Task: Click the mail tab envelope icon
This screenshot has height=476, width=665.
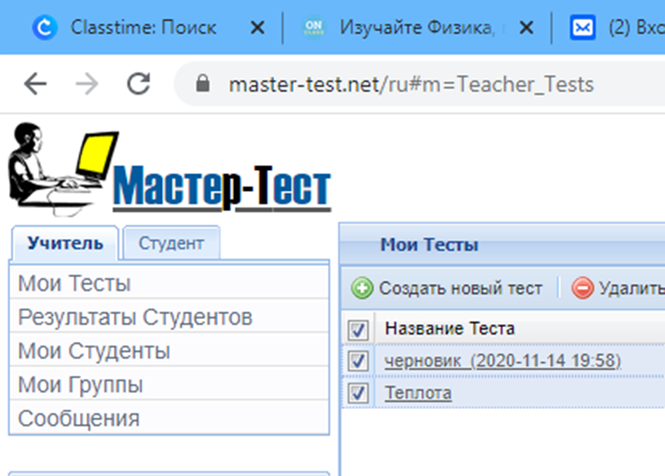Action: tap(582, 28)
